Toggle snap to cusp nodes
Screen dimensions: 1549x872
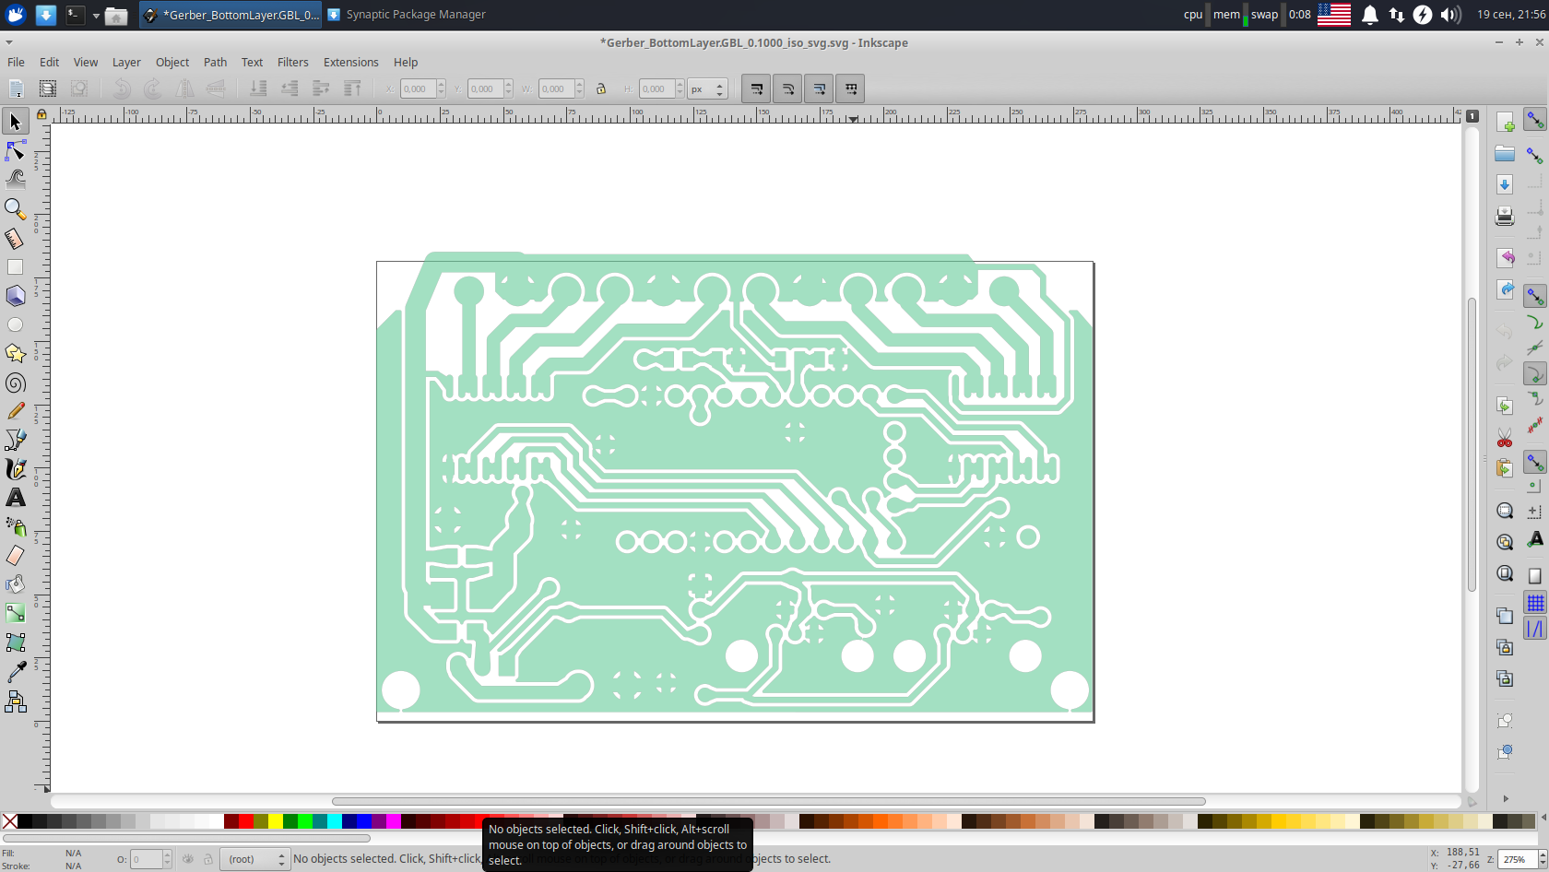[x=1535, y=373]
